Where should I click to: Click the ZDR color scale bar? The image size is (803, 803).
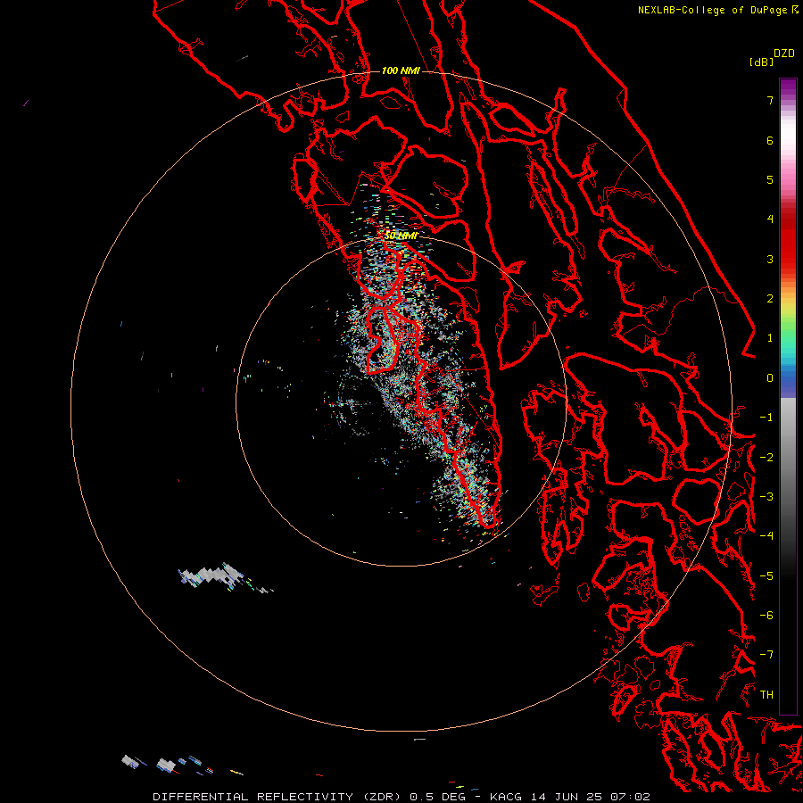[788, 396]
